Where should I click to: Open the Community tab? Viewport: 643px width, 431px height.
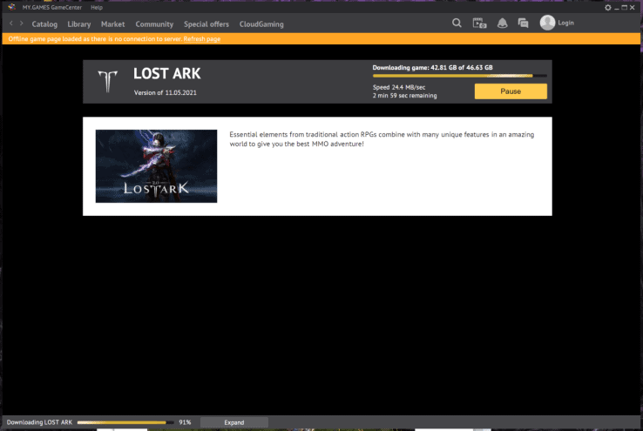[154, 24]
